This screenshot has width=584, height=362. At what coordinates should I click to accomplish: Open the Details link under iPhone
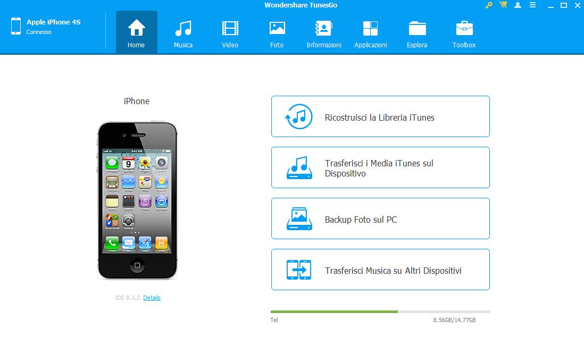(x=152, y=298)
